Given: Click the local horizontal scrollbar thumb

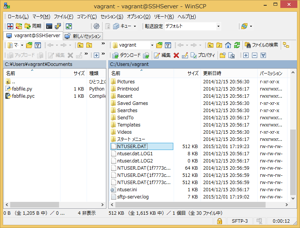Looking at the screenshot, I should (34, 205).
